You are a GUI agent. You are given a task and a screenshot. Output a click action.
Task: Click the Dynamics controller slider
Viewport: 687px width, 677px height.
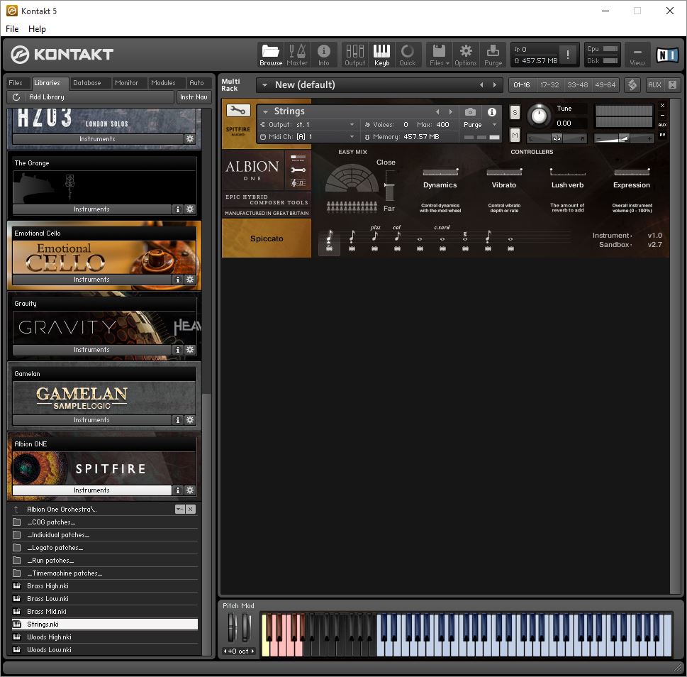[x=440, y=172]
